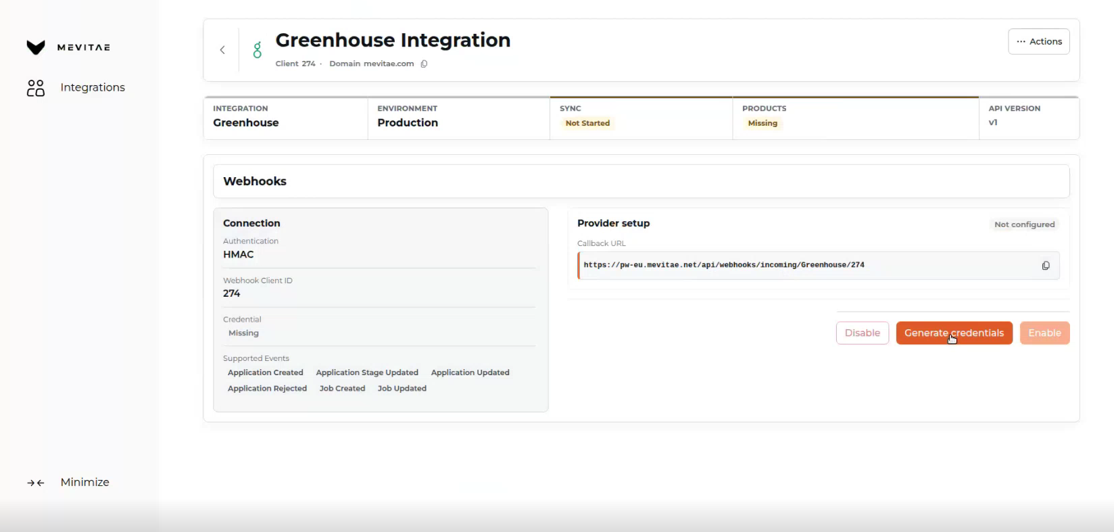1114x532 pixels.
Task: Click the Application Updated event tag
Action: (x=470, y=372)
